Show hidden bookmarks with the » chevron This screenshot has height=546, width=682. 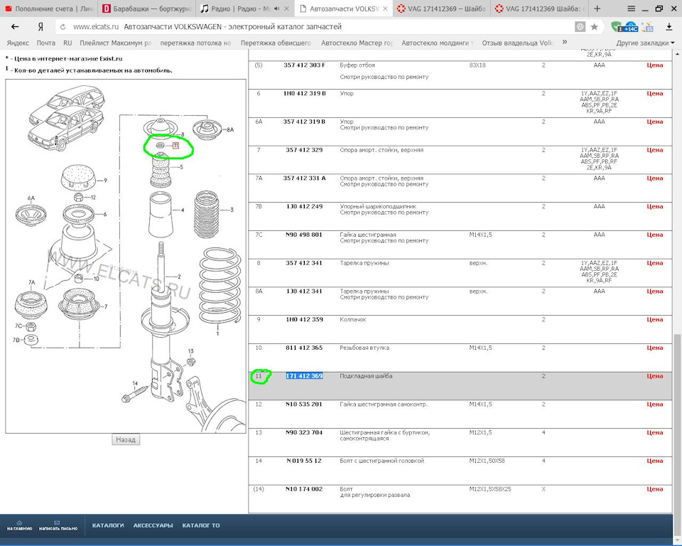565,42
